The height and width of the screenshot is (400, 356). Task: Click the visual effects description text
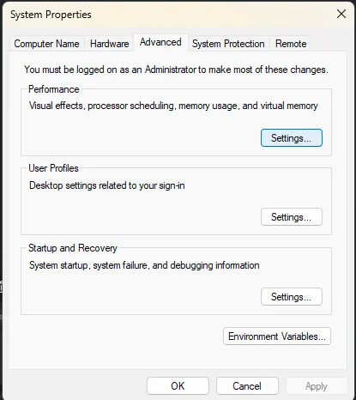pyautogui.click(x=173, y=106)
